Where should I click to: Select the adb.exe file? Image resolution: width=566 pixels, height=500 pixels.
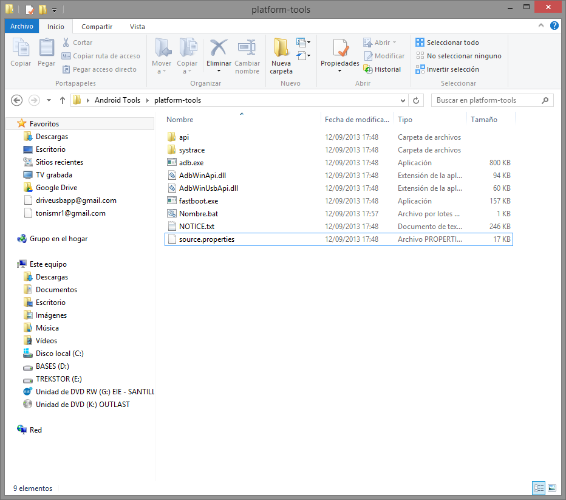tap(191, 163)
